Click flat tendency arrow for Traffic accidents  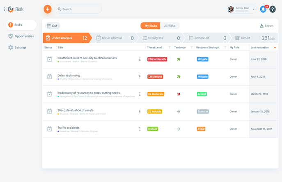tap(179, 129)
